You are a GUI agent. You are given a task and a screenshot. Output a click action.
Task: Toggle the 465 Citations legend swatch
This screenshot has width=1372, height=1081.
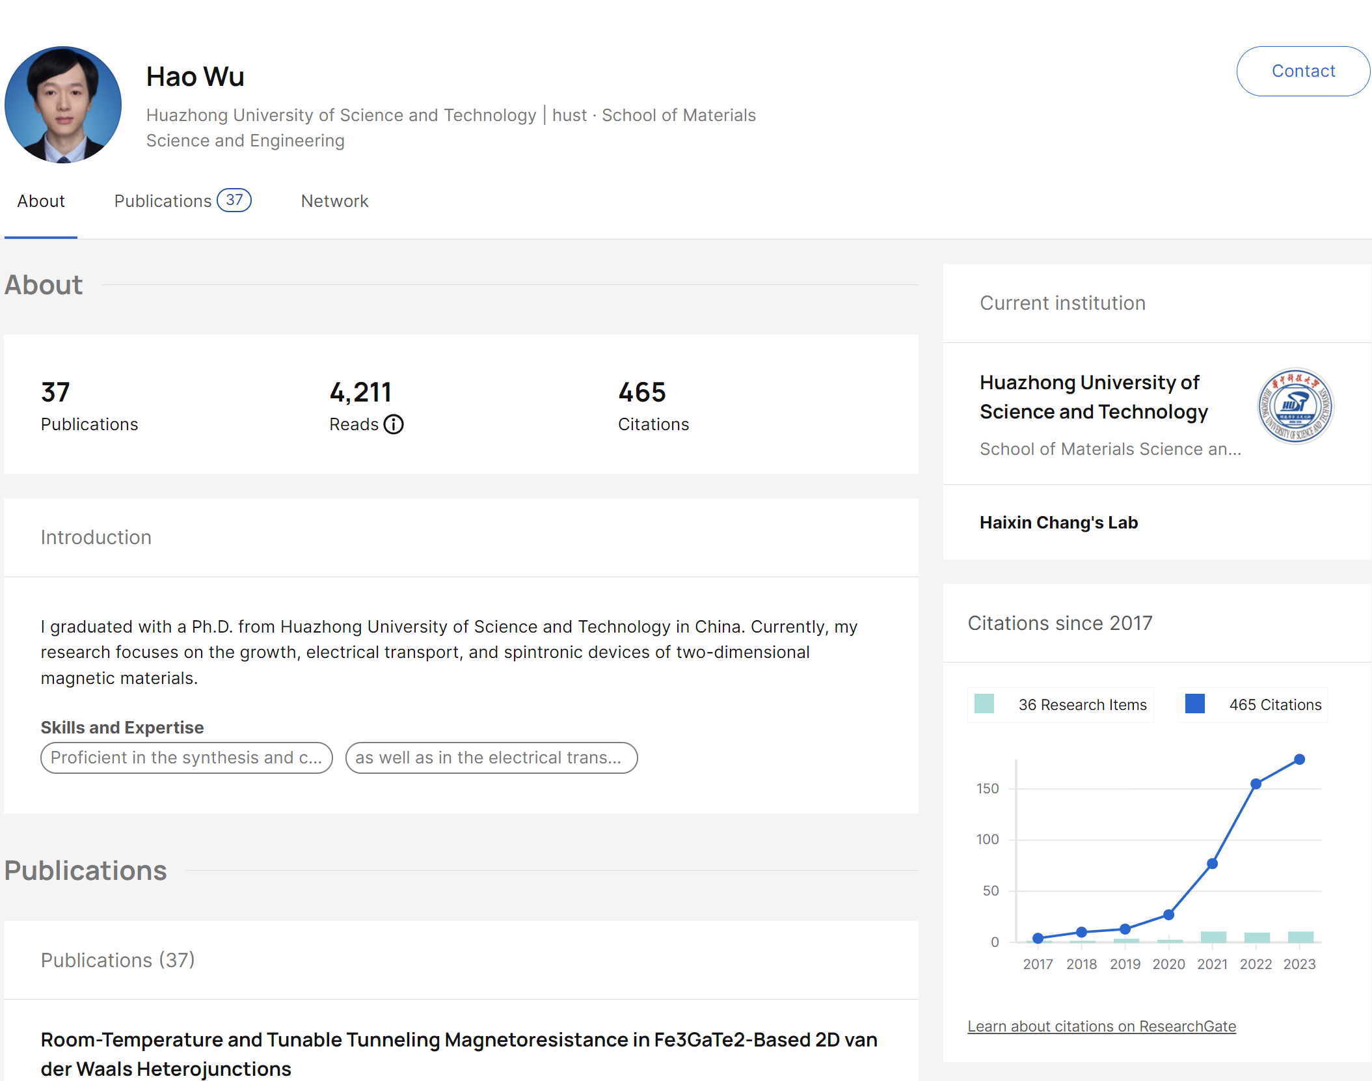(x=1194, y=704)
